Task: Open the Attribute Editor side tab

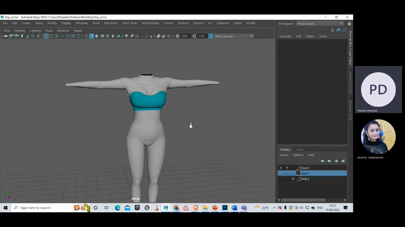Action: pos(350,111)
